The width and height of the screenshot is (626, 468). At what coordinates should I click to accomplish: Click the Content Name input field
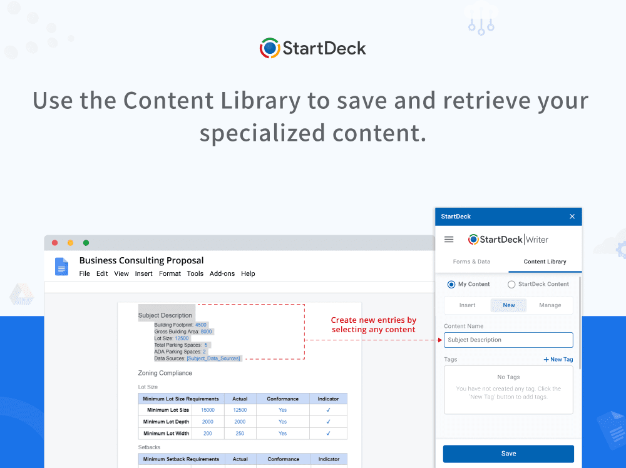508,340
